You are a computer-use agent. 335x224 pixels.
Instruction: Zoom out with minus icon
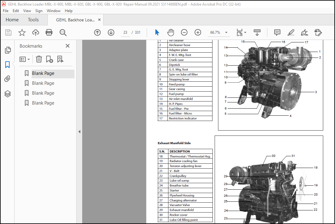coord(184,32)
